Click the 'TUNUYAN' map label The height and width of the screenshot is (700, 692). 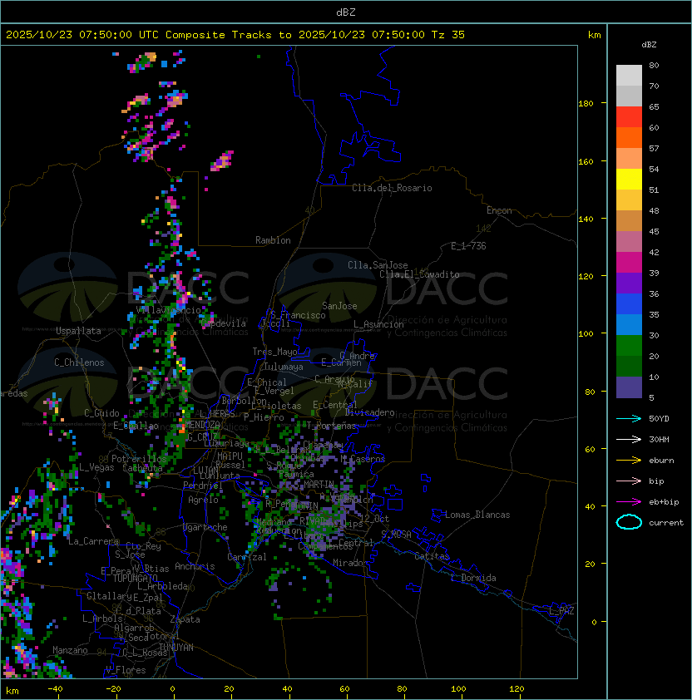click(x=176, y=648)
